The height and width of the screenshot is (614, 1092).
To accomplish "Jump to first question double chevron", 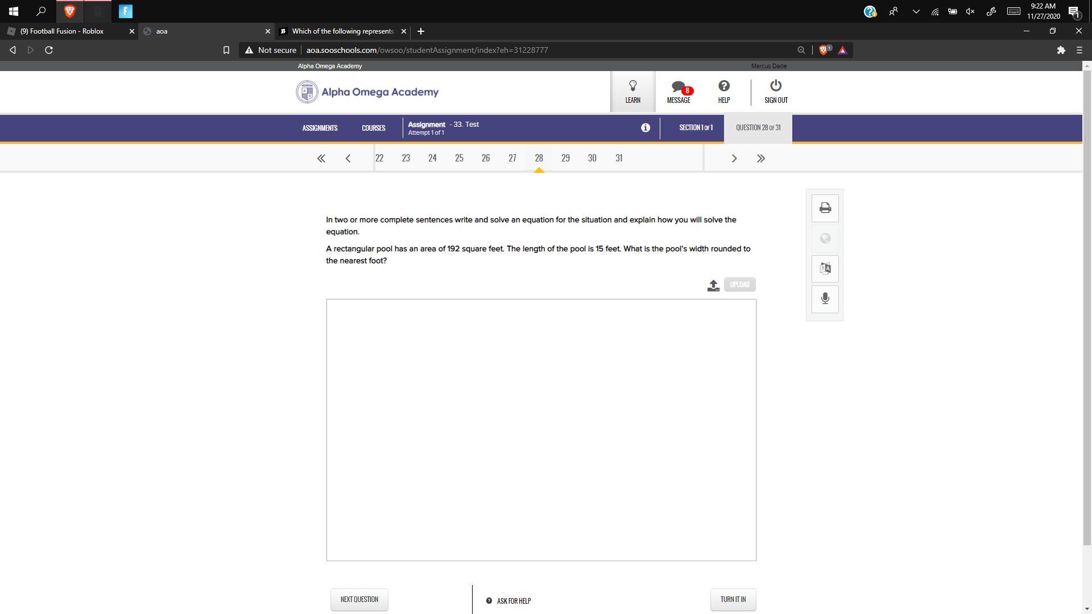I will pyautogui.click(x=321, y=159).
